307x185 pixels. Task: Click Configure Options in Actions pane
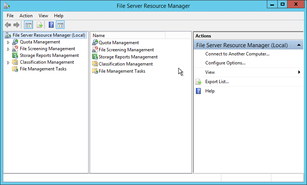tap(225, 63)
